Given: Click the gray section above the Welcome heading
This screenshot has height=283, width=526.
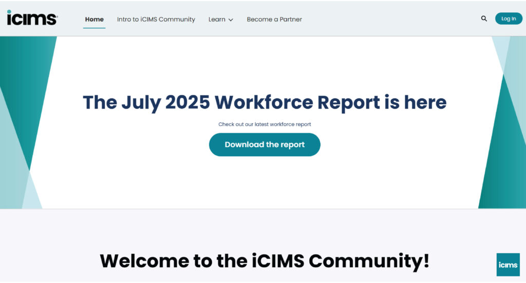Looking at the screenshot, I should tap(265, 229).
